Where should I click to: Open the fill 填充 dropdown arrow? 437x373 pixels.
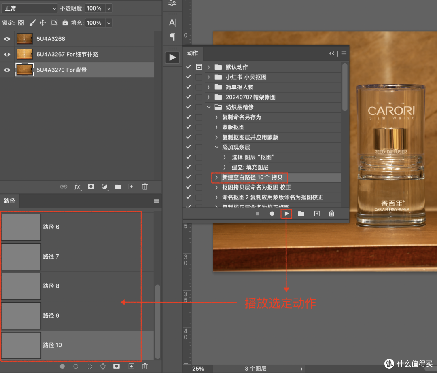click(x=109, y=23)
